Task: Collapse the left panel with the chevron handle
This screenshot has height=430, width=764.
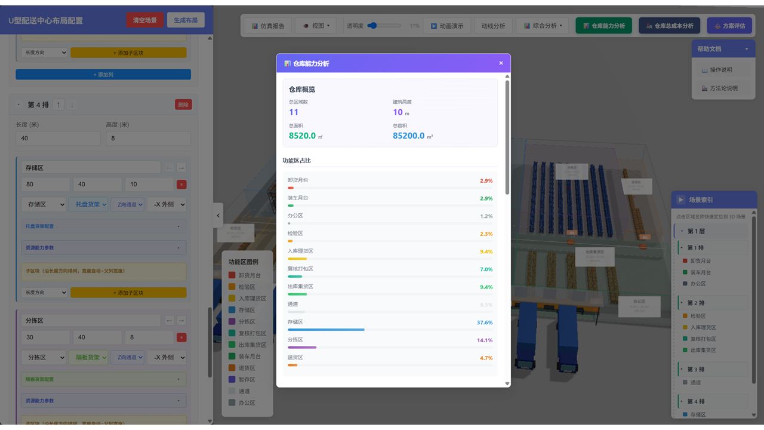Action: [218, 216]
